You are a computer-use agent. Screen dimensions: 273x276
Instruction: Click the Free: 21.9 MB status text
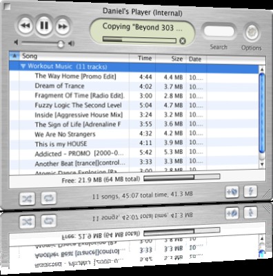point(101,179)
